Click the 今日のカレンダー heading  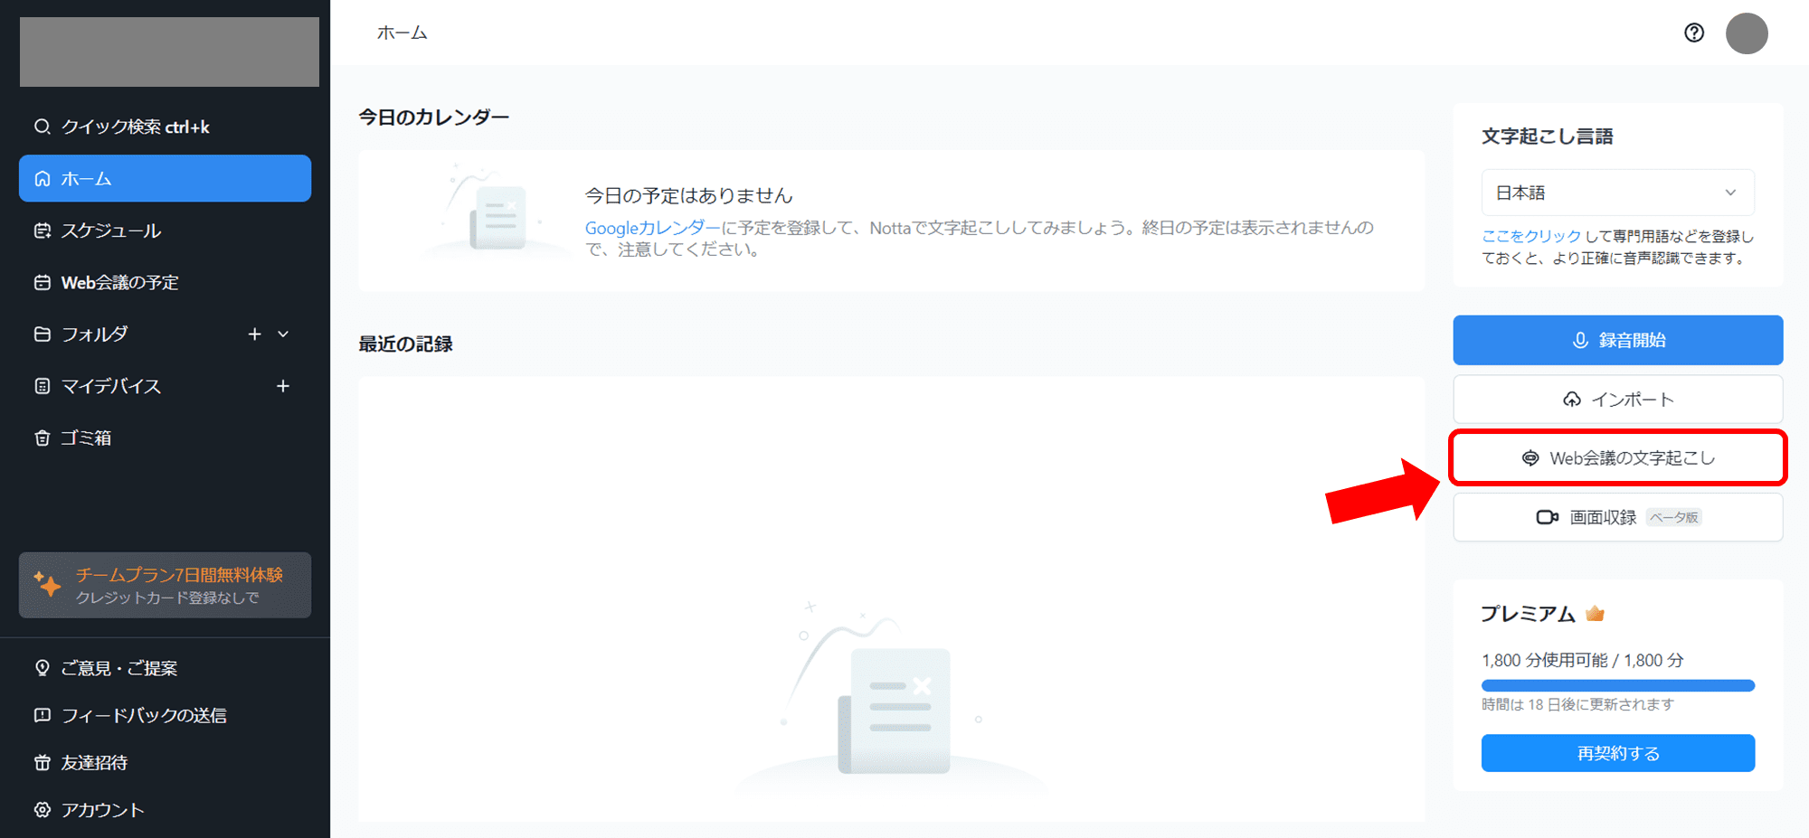click(434, 118)
